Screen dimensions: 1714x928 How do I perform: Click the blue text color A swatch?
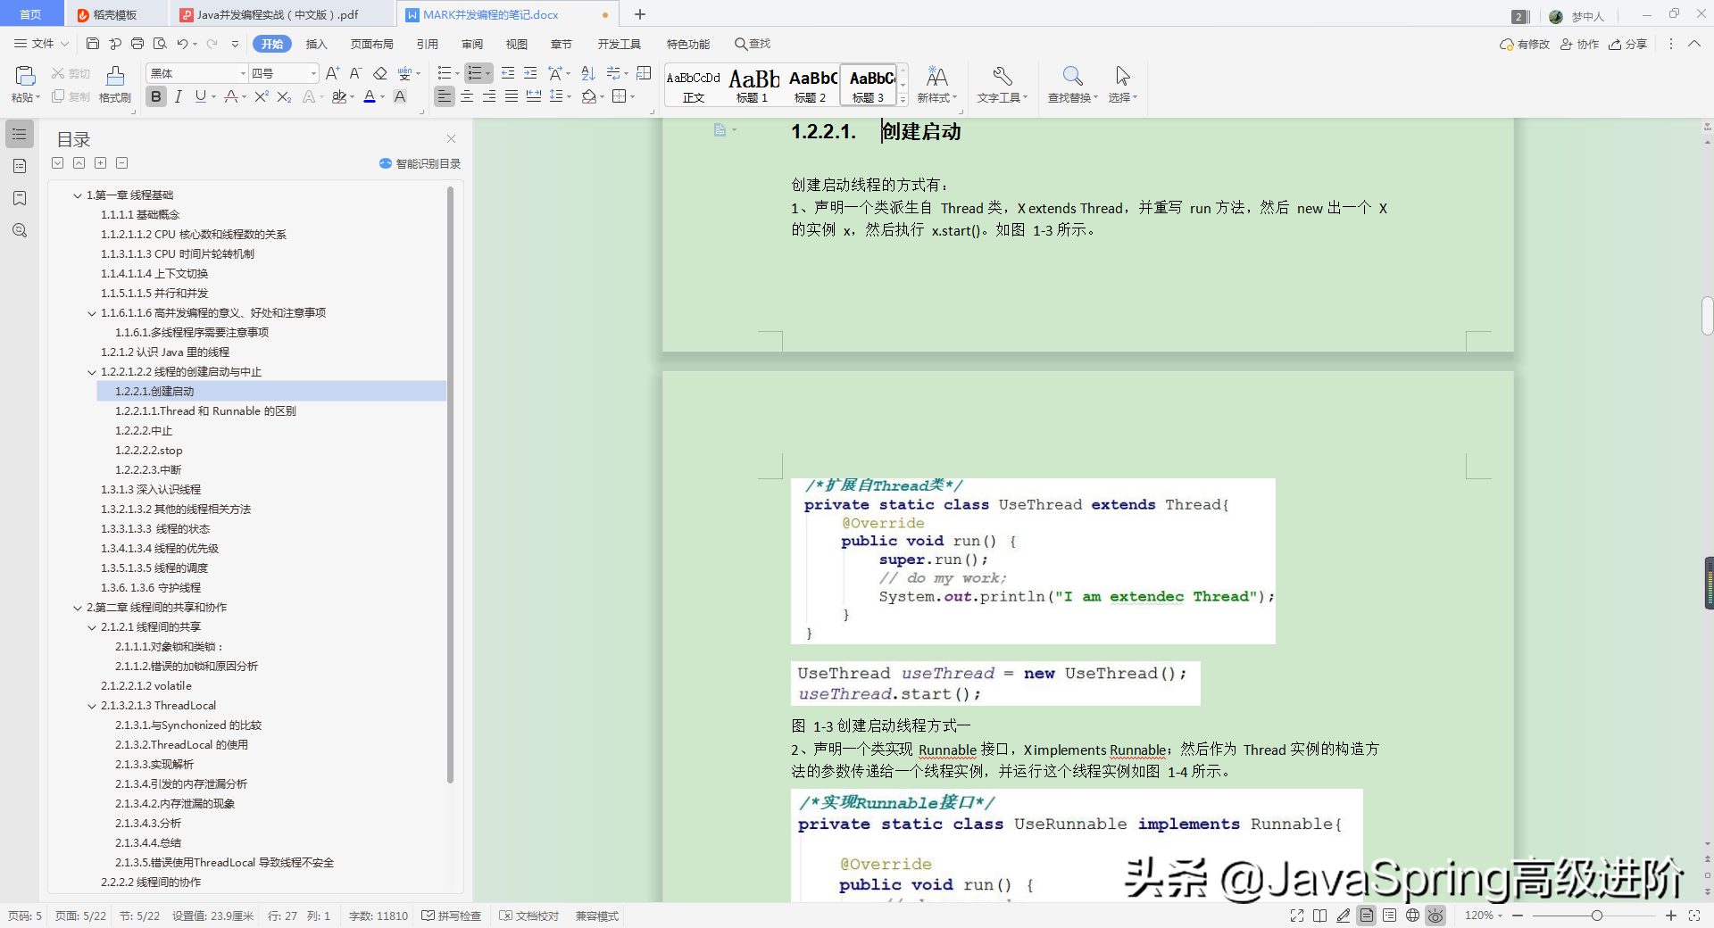tap(370, 96)
